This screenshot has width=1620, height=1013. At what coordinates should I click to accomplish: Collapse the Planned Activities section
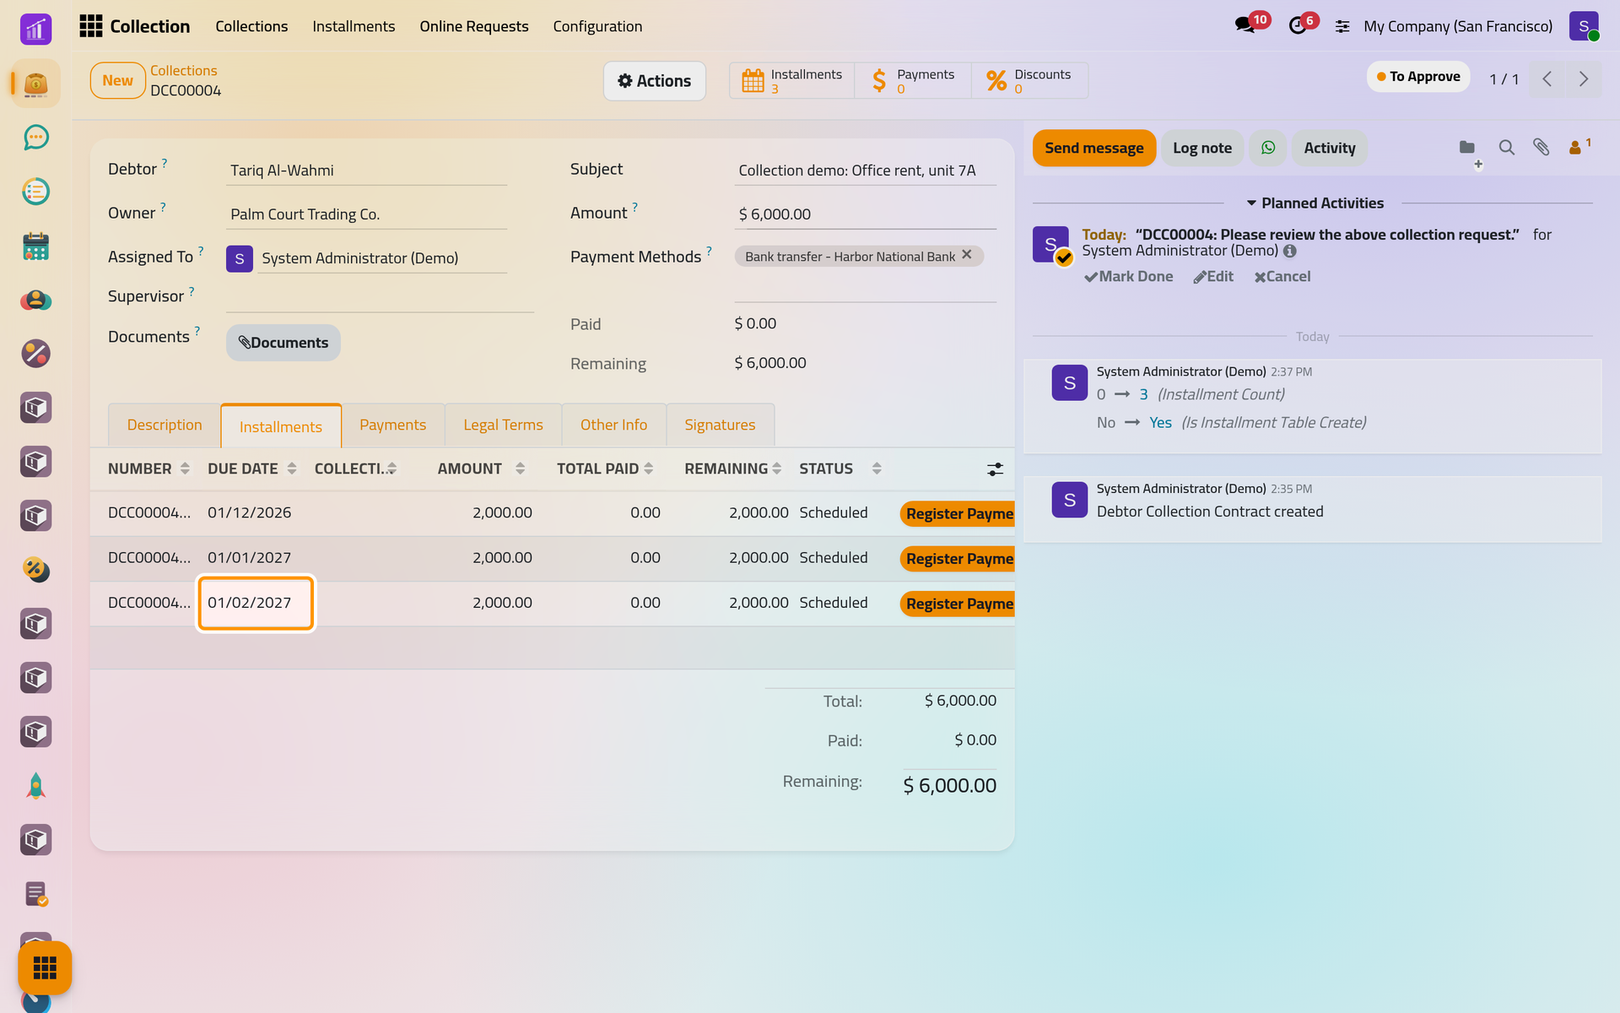[1315, 203]
